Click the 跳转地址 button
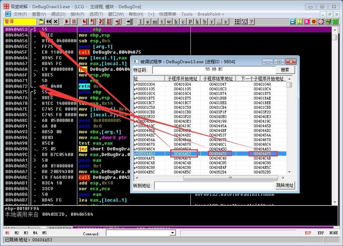This screenshot has height=246, width=343. (285, 185)
